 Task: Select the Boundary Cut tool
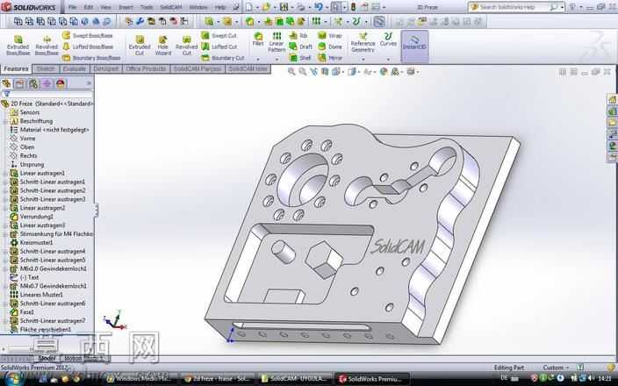point(223,58)
